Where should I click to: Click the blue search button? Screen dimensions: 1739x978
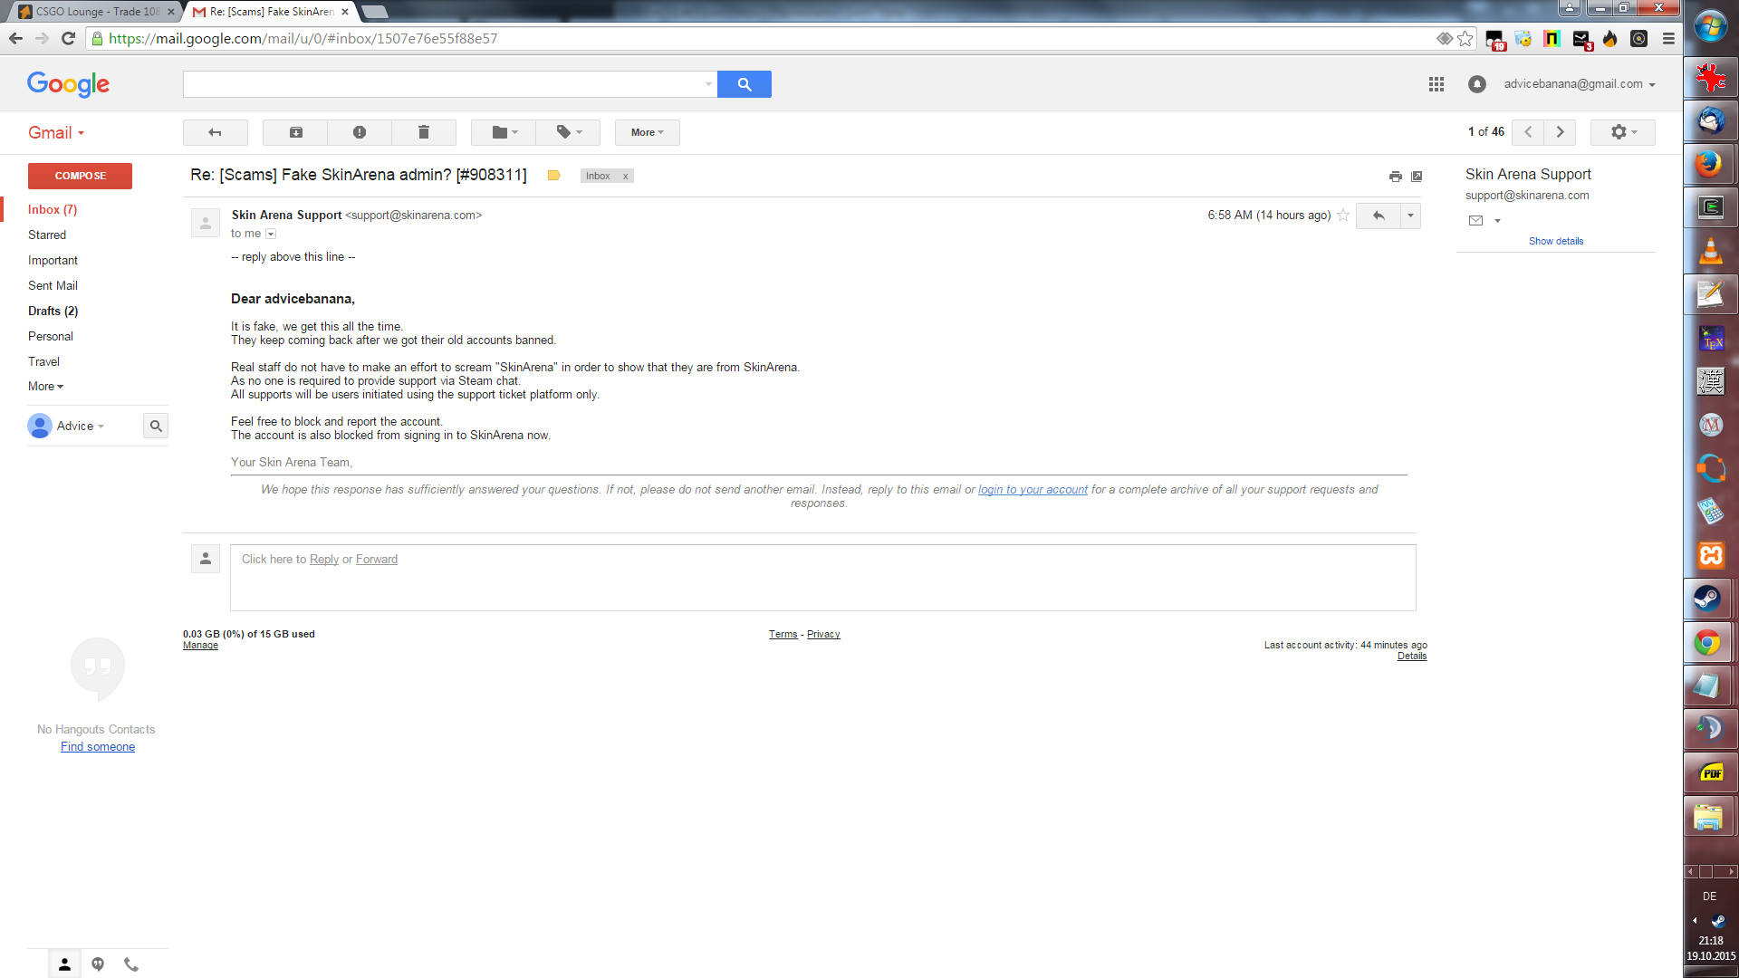(x=745, y=84)
